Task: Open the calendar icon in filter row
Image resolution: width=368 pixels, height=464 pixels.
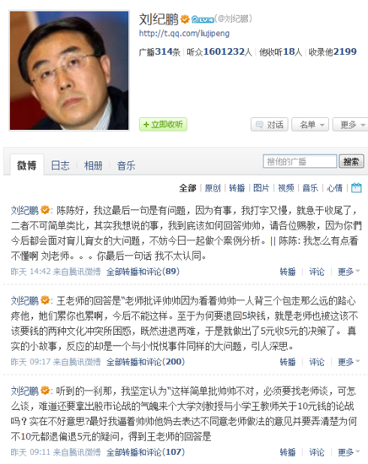Action: pyautogui.click(x=356, y=187)
